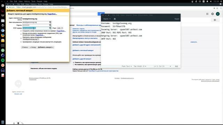
Task: Click the dock launcher icon at the top
Action: [x=3, y=6]
